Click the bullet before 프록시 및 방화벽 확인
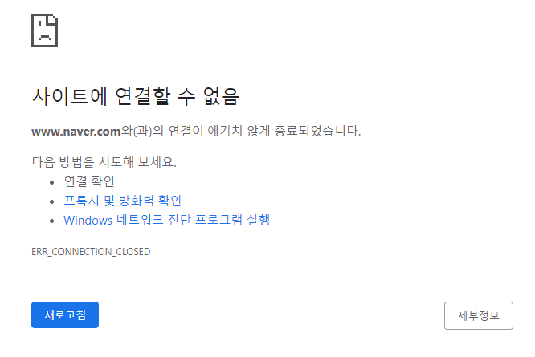This screenshot has height=357, width=535. [52, 201]
